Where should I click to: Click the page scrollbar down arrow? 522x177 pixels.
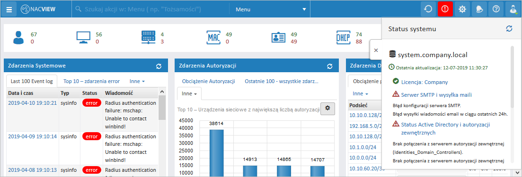(x=517, y=172)
